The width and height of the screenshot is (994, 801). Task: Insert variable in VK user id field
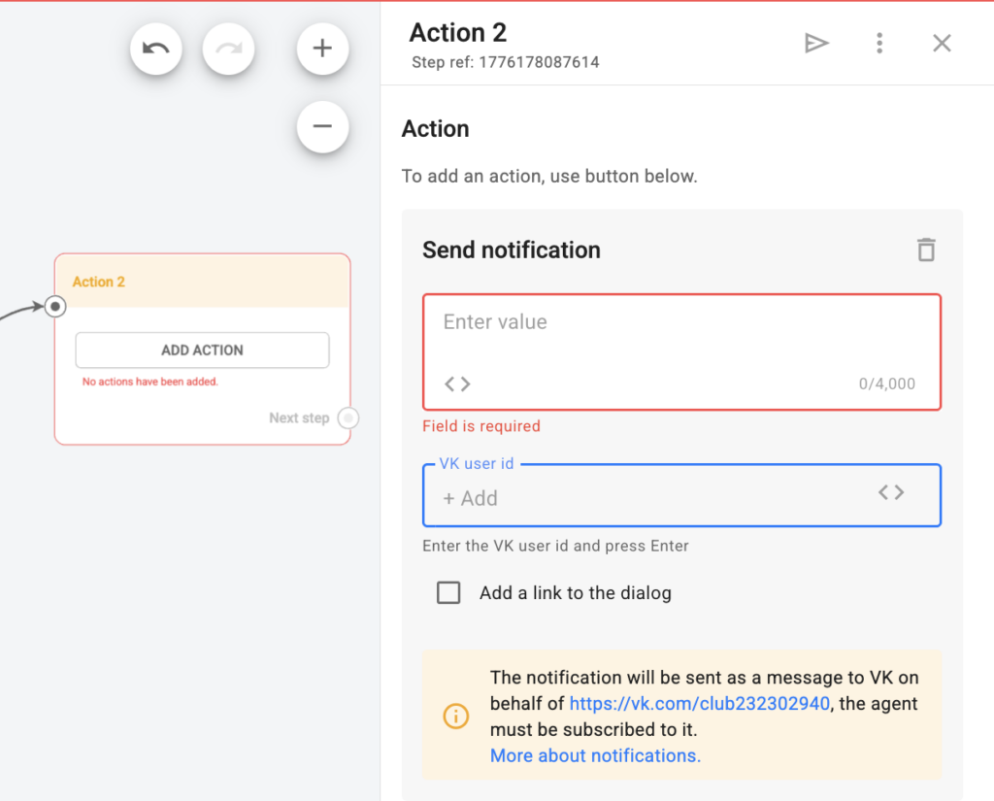point(891,492)
